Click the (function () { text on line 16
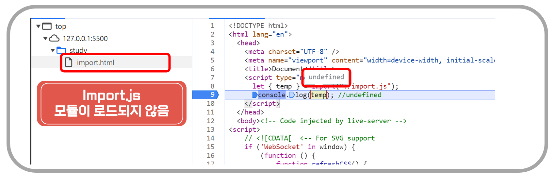The width and height of the screenshot is (554, 173). coord(288,156)
